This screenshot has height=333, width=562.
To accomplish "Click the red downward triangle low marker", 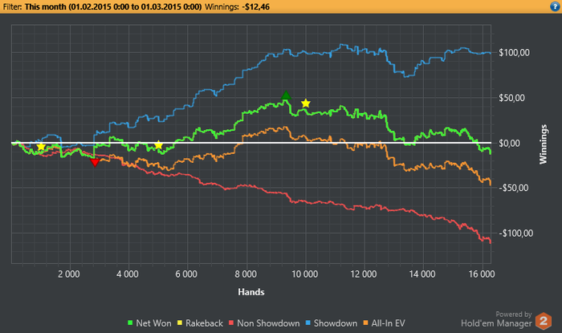I will 95,163.
